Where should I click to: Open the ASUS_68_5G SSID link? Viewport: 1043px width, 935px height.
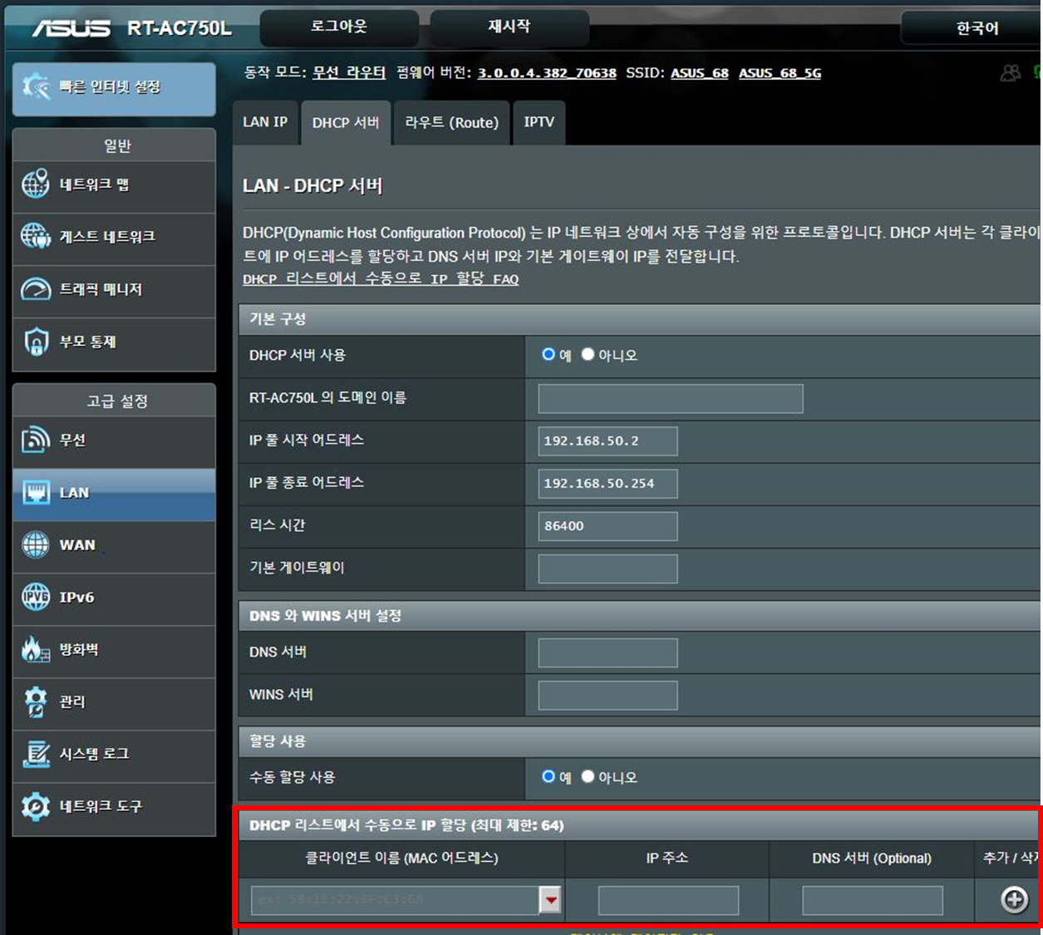(780, 73)
